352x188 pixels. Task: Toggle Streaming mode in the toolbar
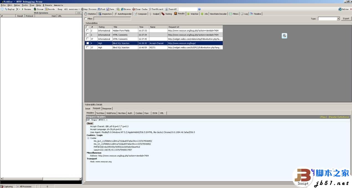point(38,9)
